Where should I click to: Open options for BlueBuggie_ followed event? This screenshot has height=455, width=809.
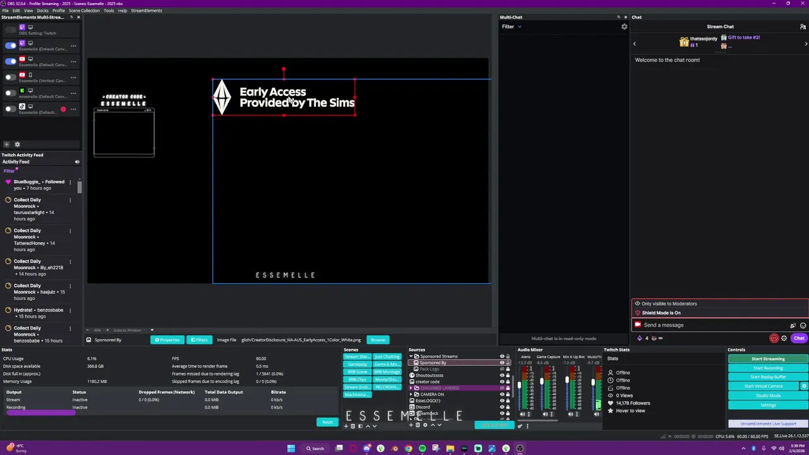[x=70, y=182]
